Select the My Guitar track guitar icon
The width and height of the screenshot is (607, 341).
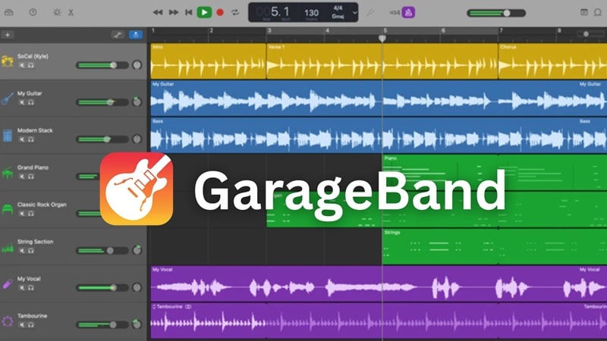pos(8,99)
